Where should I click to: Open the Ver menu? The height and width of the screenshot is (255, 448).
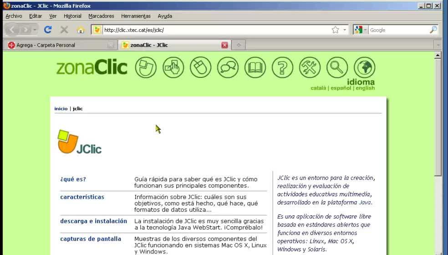point(53,16)
